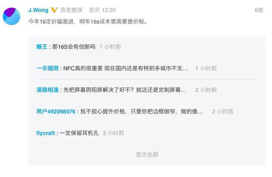The height and width of the screenshot is (177, 272).
Task: Click the 6楼 floor number
Action: click(259, 10)
